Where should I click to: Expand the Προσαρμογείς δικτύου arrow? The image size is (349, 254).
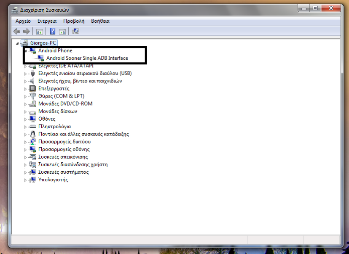(25, 142)
